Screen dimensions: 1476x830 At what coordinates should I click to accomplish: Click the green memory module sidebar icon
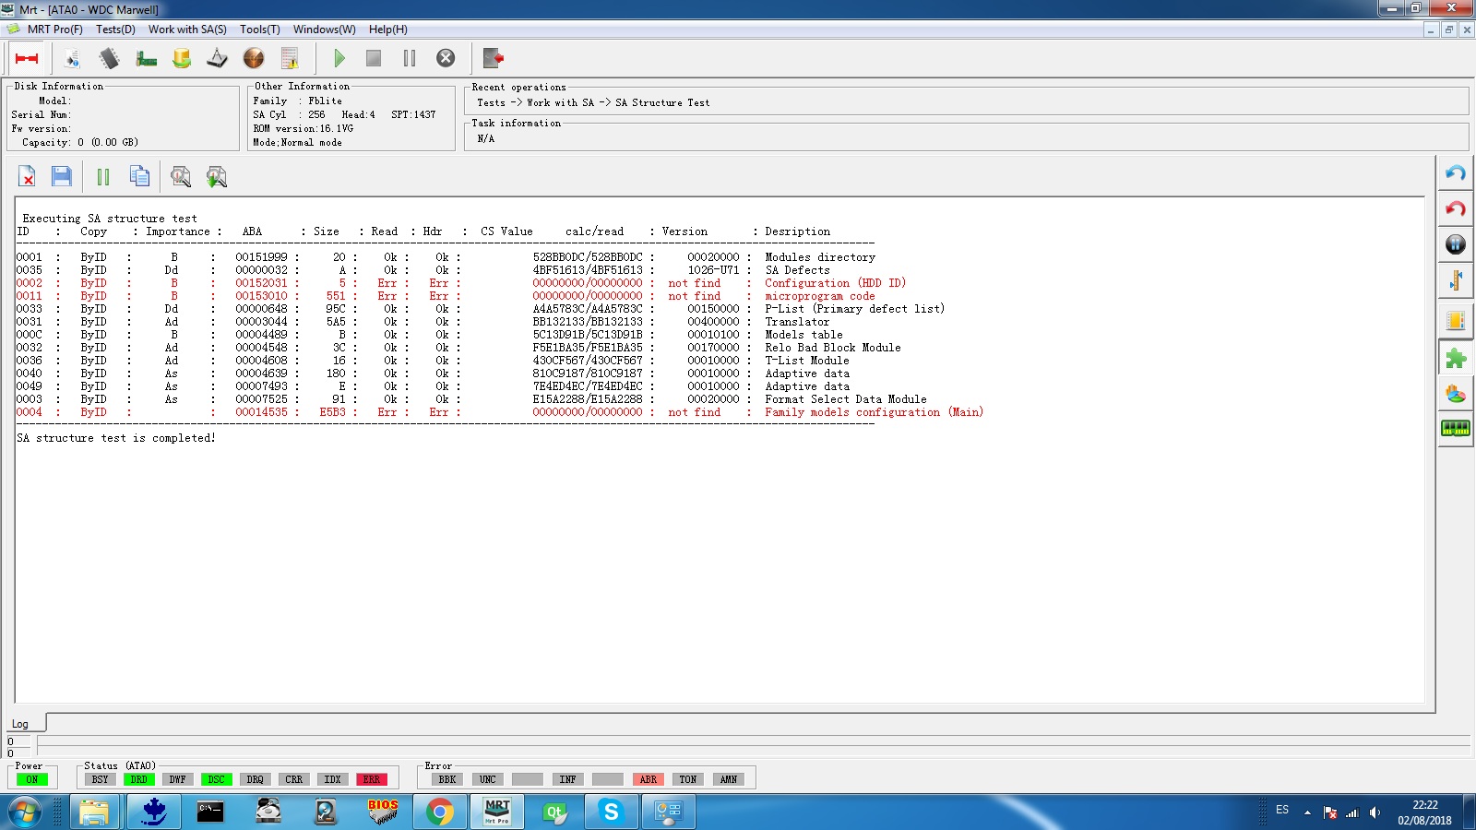tap(1456, 428)
